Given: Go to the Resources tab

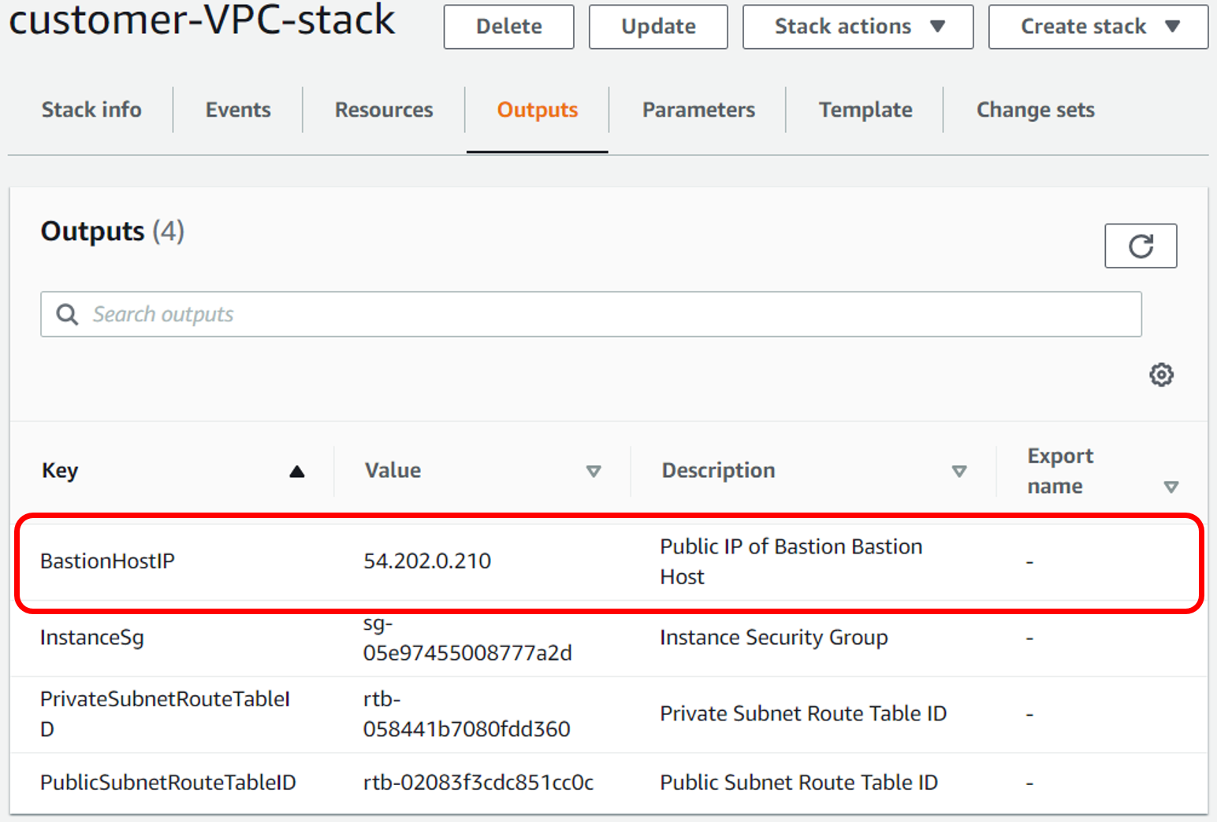Looking at the screenshot, I should tap(383, 109).
